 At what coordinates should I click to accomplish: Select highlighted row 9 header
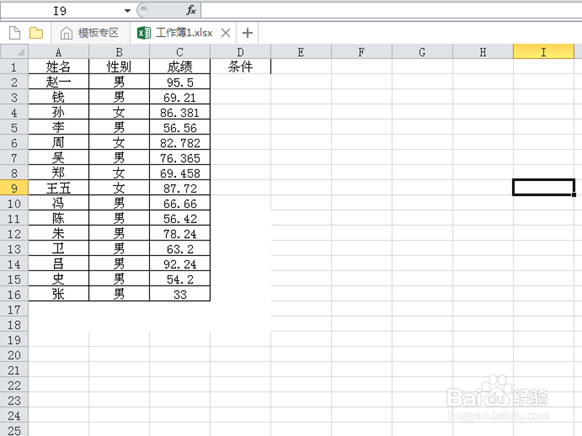[x=14, y=188]
